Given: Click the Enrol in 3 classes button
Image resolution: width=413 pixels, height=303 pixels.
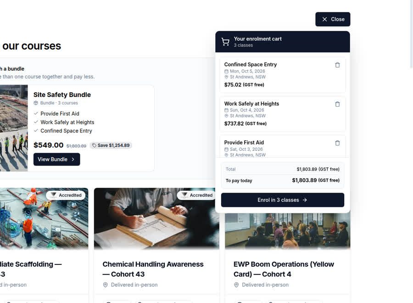Looking at the screenshot, I should tap(282, 200).
